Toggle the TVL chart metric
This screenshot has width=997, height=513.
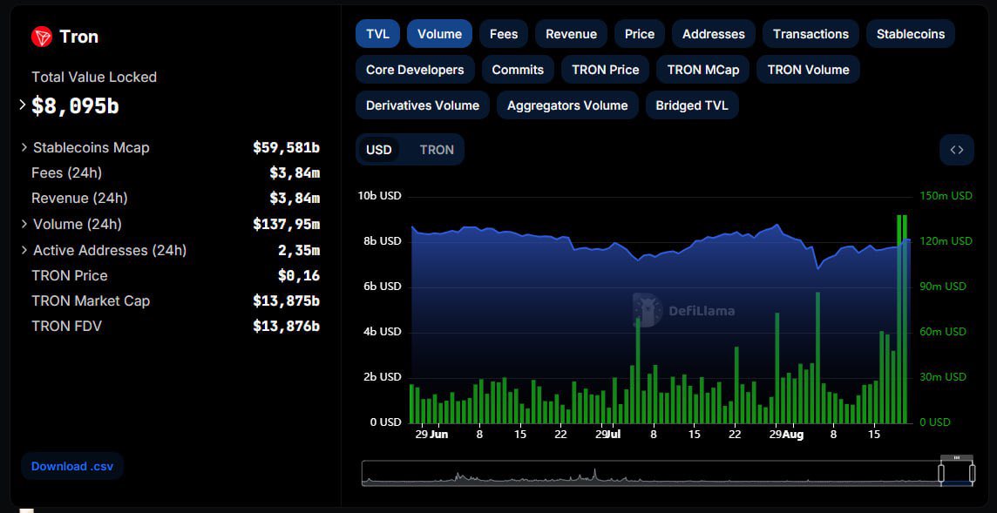[x=377, y=34]
